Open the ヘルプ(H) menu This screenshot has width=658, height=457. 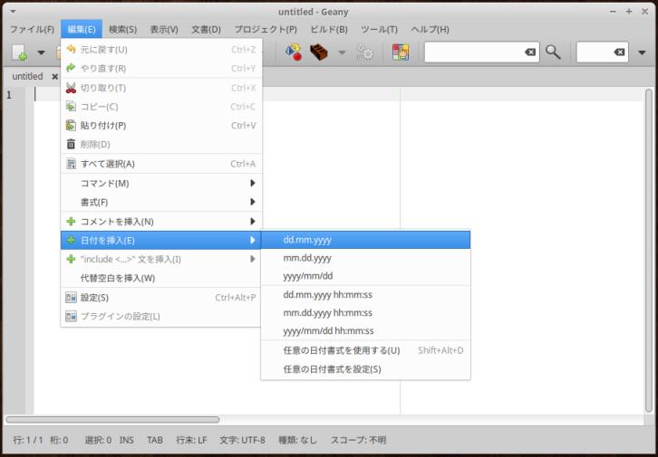[x=430, y=29]
